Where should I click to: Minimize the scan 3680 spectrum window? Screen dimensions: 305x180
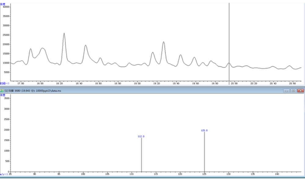tap(286, 91)
